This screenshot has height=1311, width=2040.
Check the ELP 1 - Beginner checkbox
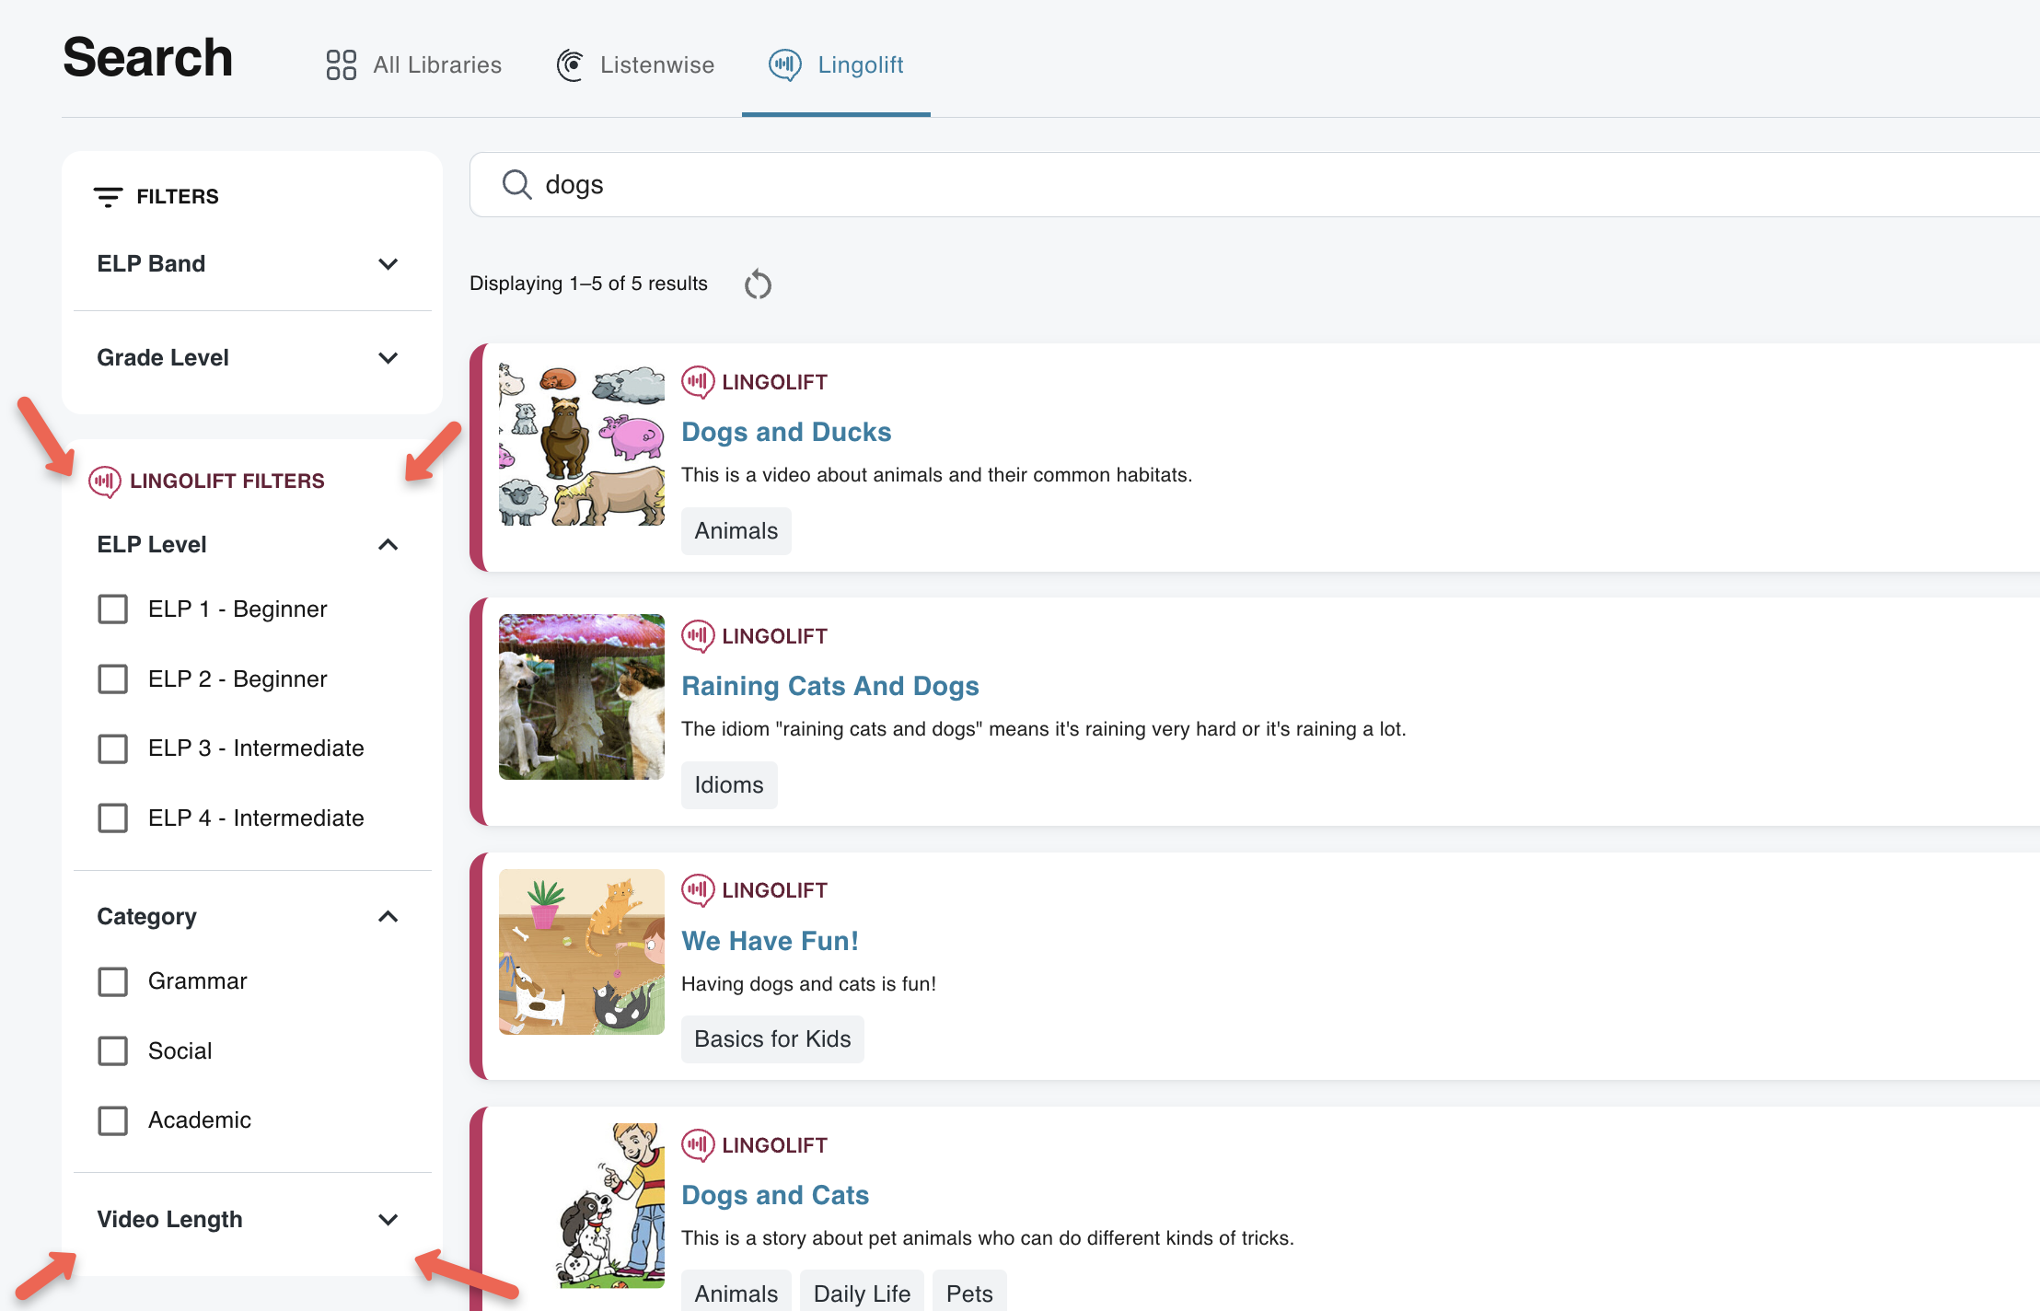click(x=113, y=609)
